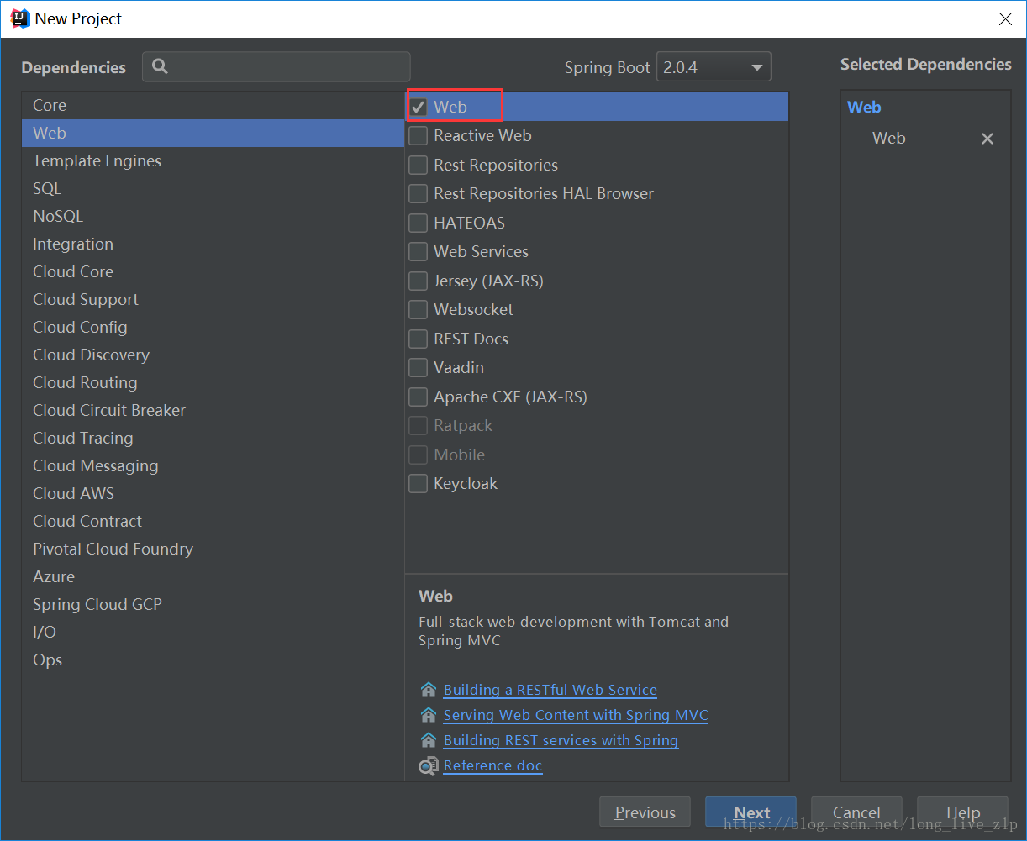Click the Help button
The width and height of the screenshot is (1027, 841).
click(x=962, y=812)
